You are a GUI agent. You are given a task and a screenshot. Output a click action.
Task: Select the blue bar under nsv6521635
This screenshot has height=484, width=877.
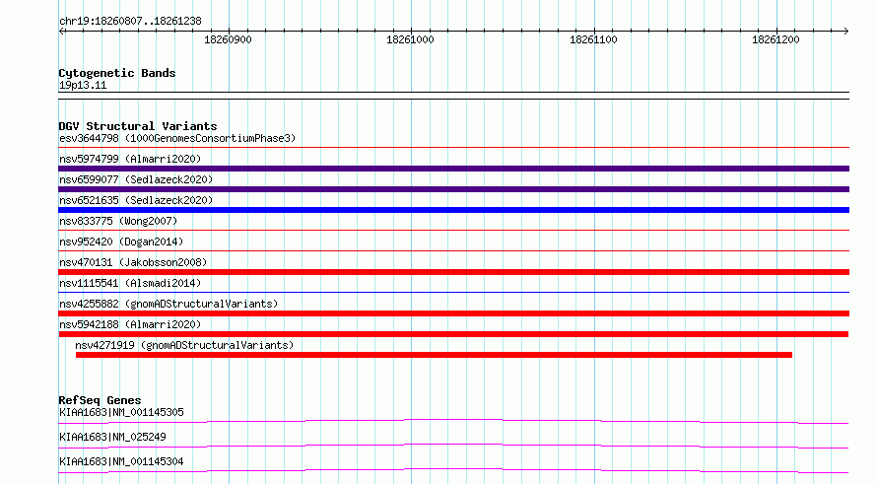(453, 210)
